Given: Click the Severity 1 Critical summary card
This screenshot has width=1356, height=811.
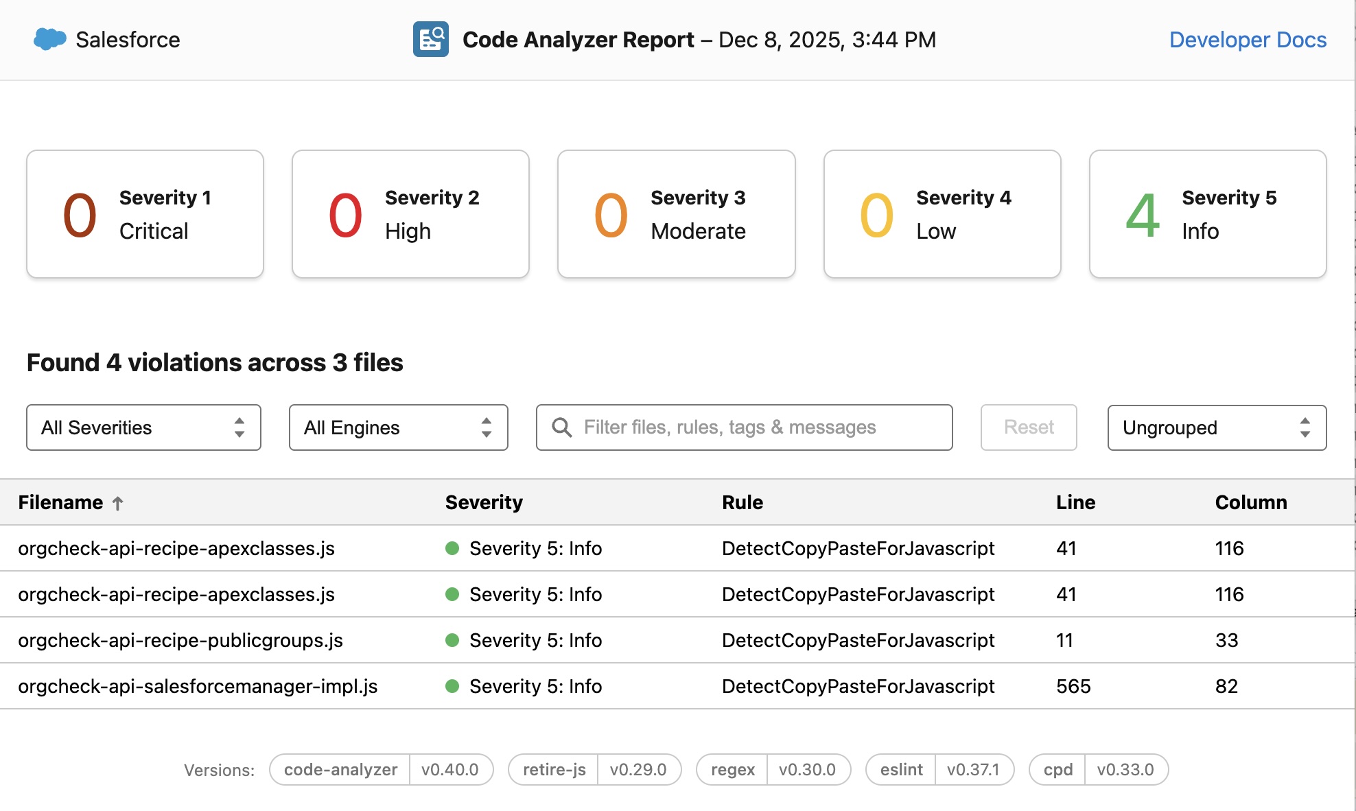Looking at the screenshot, I should pyautogui.click(x=144, y=213).
